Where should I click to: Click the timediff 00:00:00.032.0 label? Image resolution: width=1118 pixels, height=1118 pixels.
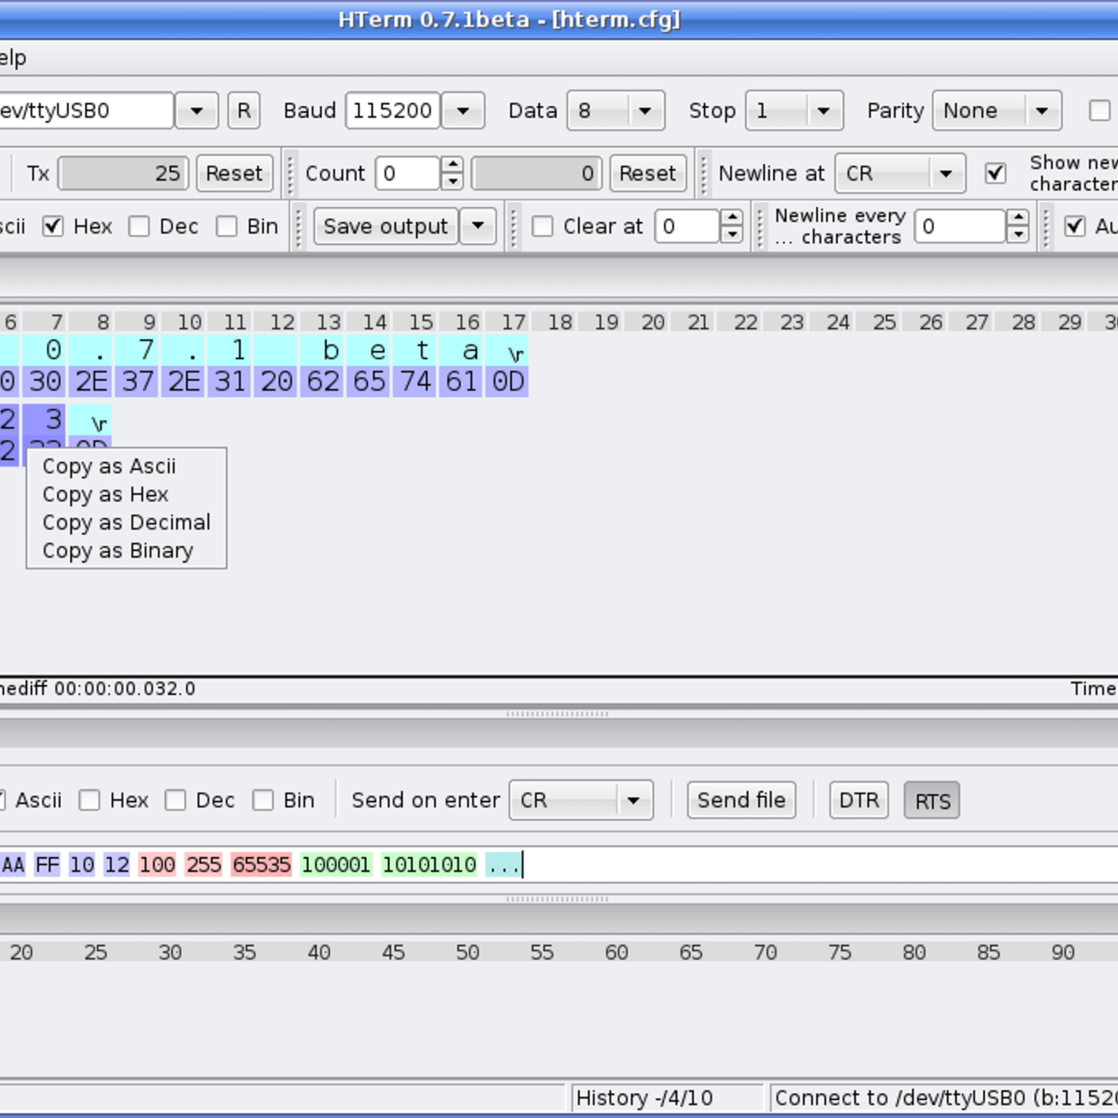click(x=97, y=689)
